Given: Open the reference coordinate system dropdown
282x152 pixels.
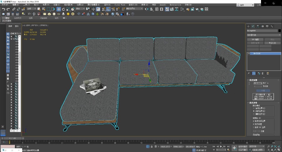Looking at the screenshot, I should (80, 9).
